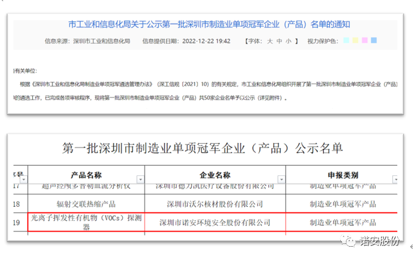Pick the blue eye-protection color swatch

tap(374, 40)
